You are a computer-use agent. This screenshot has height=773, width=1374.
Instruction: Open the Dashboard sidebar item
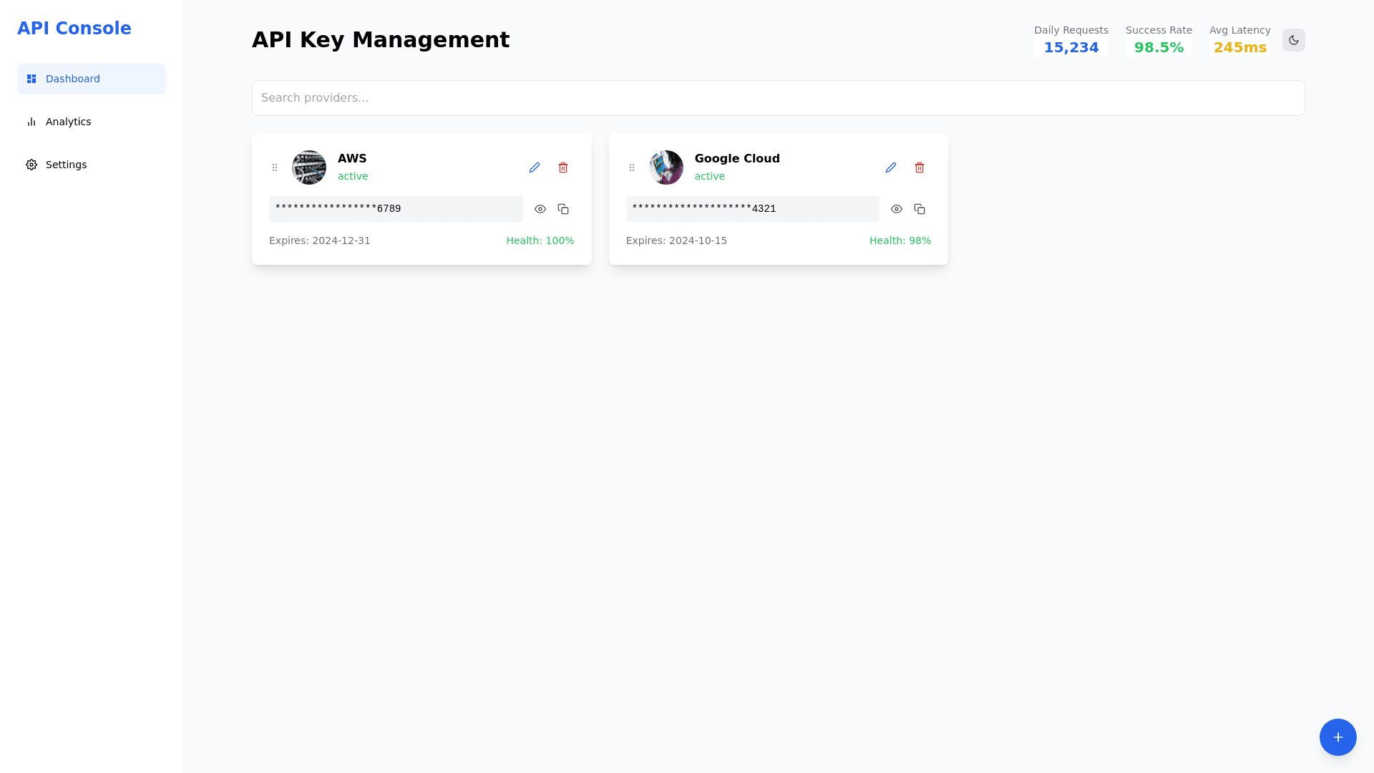pos(92,79)
